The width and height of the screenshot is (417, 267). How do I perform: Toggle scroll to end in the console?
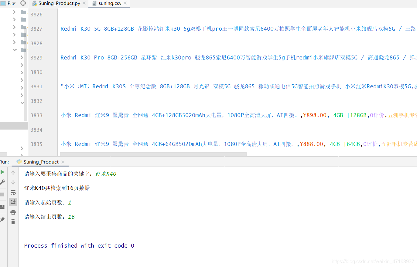coord(13,202)
